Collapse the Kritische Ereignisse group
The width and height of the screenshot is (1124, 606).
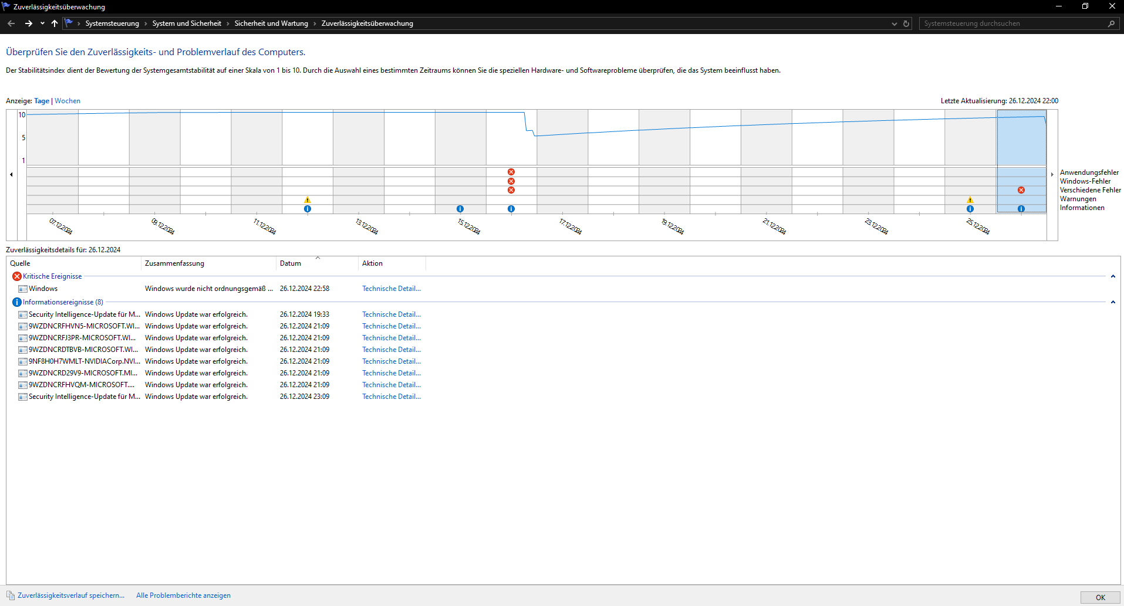pos(1113,276)
